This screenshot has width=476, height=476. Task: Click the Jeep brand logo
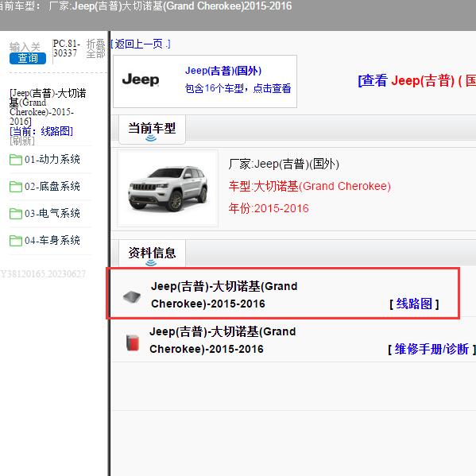pos(141,79)
